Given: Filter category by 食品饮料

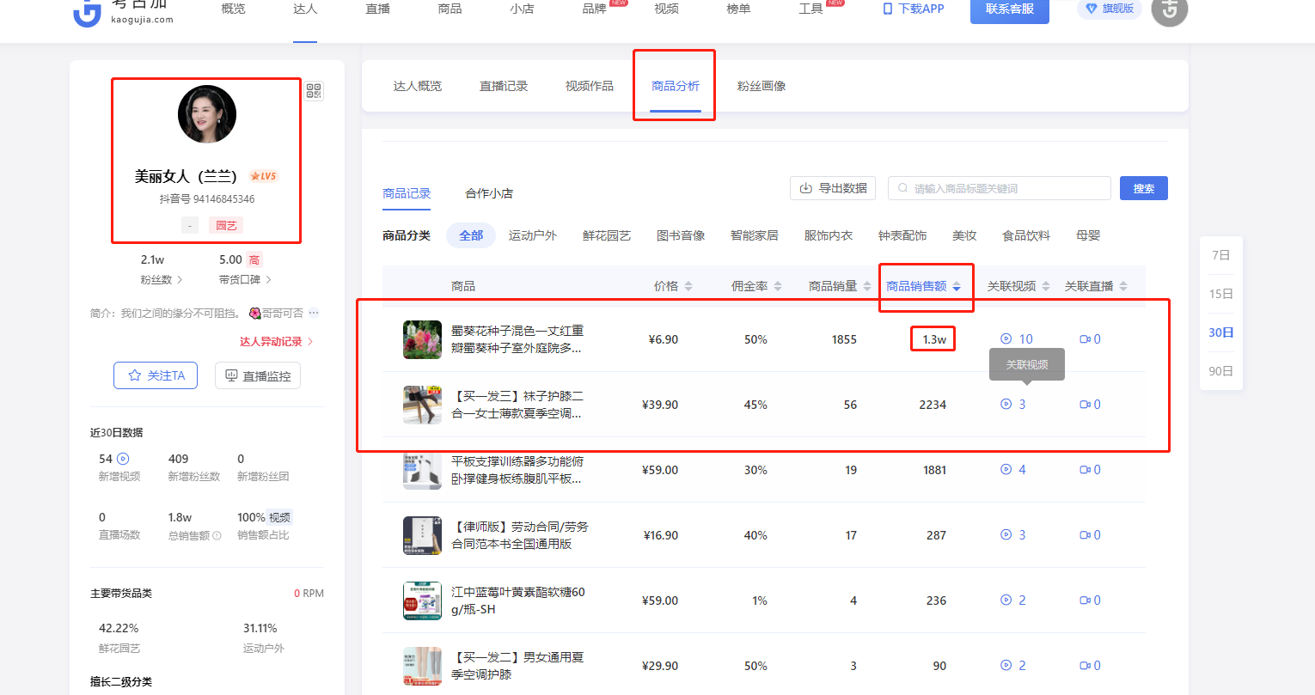Looking at the screenshot, I should (x=1026, y=235).
